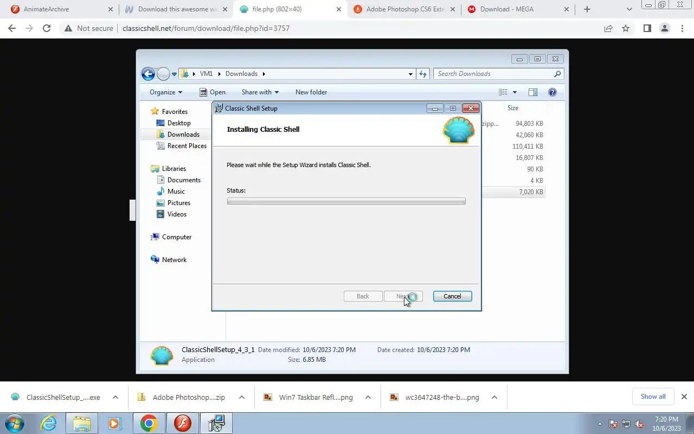Click the installation Status progress bar

pos(346,201)
